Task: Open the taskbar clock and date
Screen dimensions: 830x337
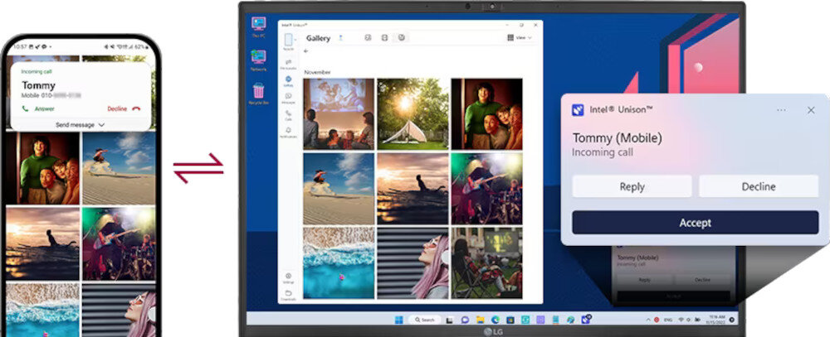Action: [x=715, y=319]
